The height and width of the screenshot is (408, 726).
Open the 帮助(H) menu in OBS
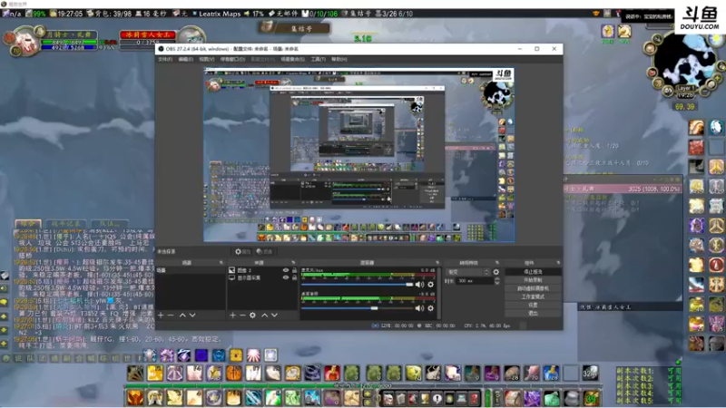tap(338, 59)
